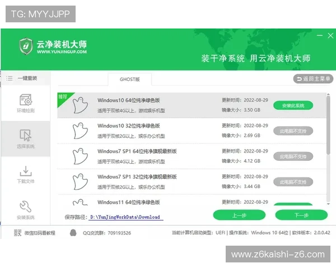Select the 选择系统 sidebar icon
This screenshot has width=336, height=268.
26,135
